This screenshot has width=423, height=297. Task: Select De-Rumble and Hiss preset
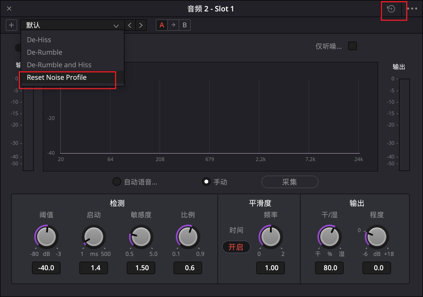[59, 65]
